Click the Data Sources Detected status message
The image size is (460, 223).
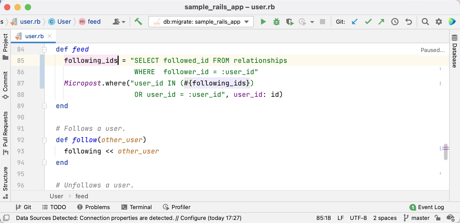coord(129,218)
